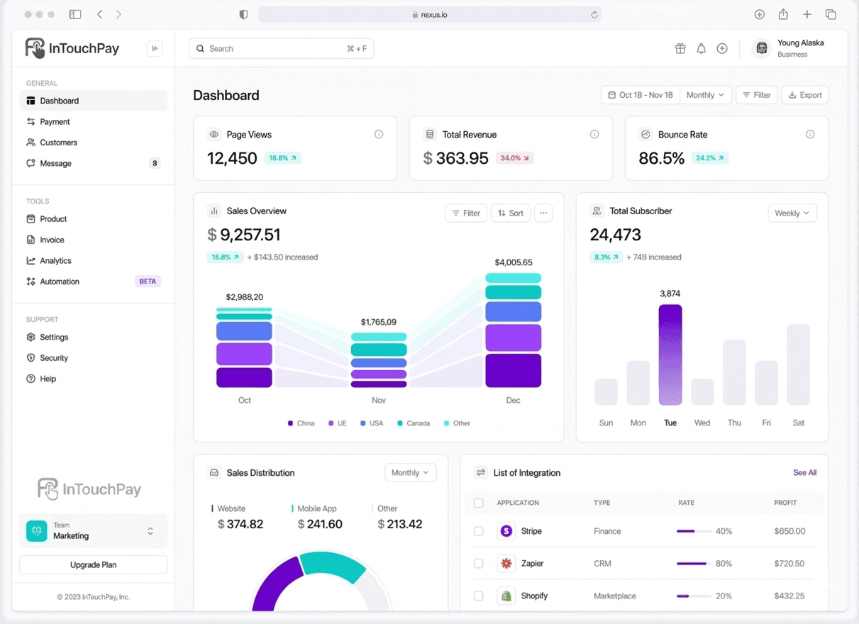The height and width of the screenshot is (624, 859).
Task: Check the select-all checkbox in Application header
Action: click(478, 503)
